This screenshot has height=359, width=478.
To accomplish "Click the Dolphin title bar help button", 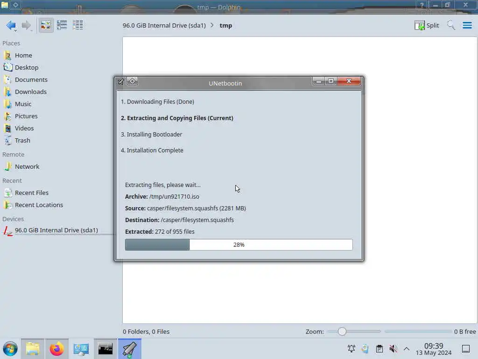I will pos(422,5).
